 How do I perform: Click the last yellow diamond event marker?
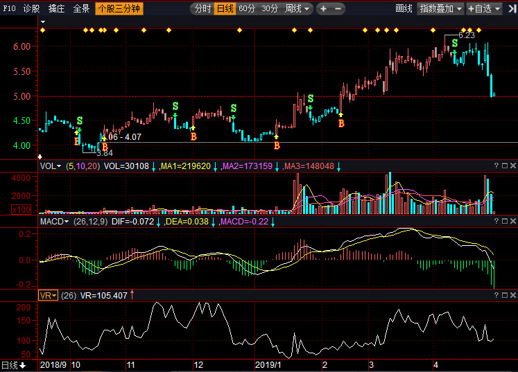tap(478, 30)
